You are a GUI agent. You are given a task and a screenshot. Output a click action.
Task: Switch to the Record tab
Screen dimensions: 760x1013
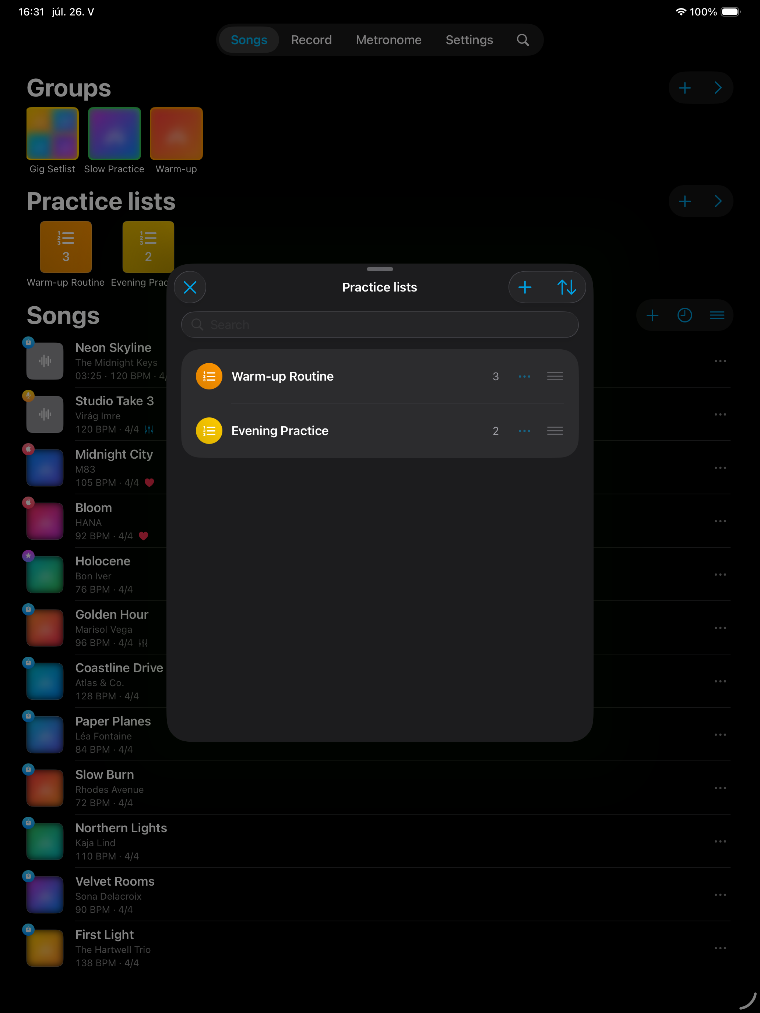click(x=311, y=40)
